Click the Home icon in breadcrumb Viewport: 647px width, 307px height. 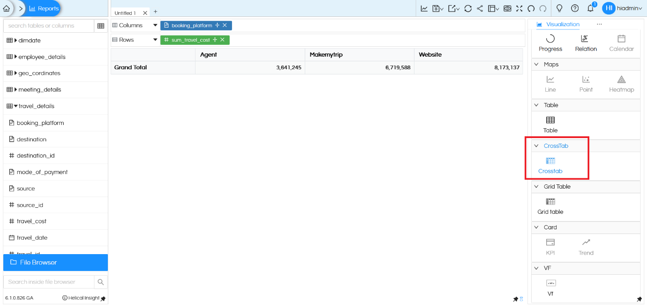click(6, 8)
